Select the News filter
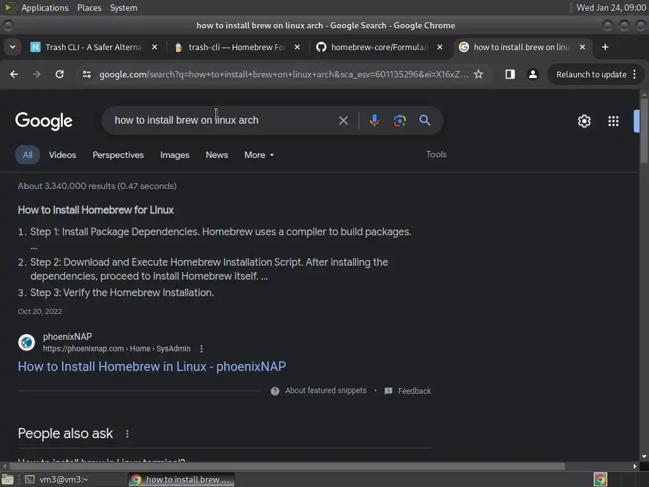 [217, 155]
